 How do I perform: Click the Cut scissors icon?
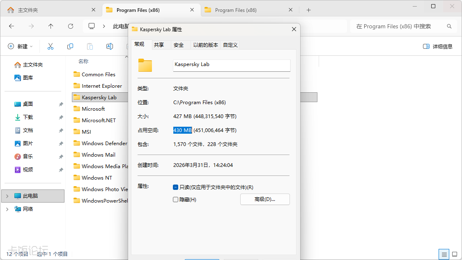tap(51, 46)
